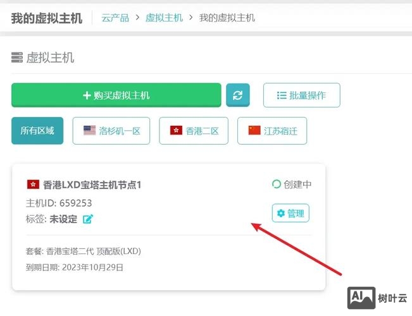Click the edit tag pencil icon
The image size is (412, 316).
(x=88, y=219)
